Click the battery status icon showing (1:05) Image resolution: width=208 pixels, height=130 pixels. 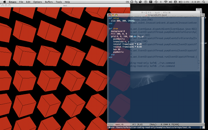click(x=184, y=2)
